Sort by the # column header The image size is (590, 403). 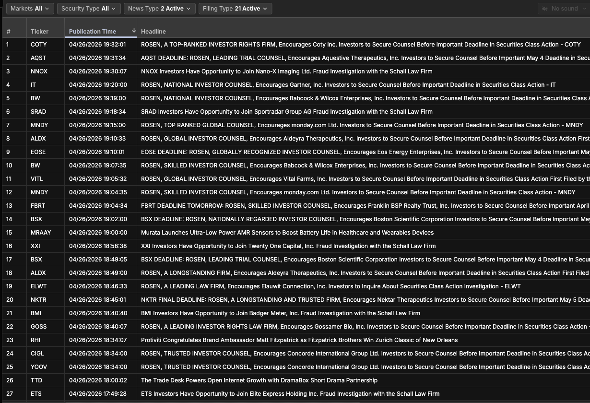click(x=9, y=32)
